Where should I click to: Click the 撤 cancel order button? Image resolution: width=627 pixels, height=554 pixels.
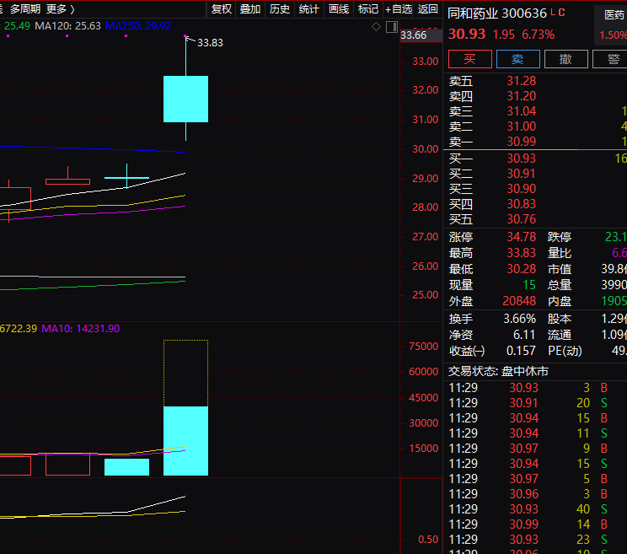click(565, 59)
